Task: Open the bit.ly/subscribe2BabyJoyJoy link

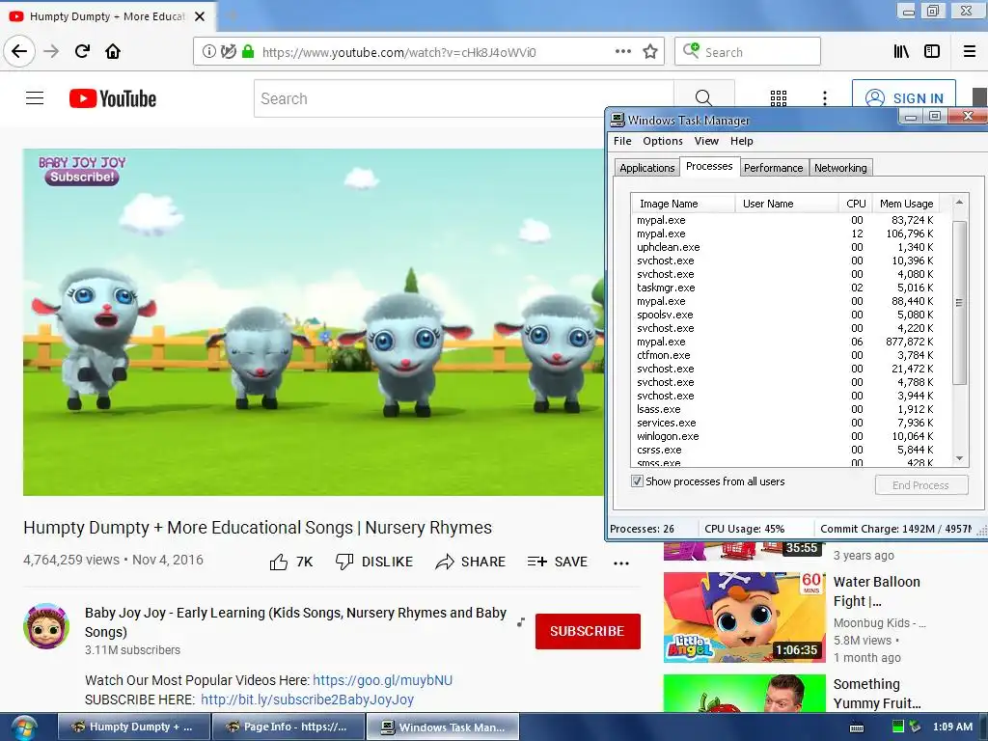Action: click(307, 700)
